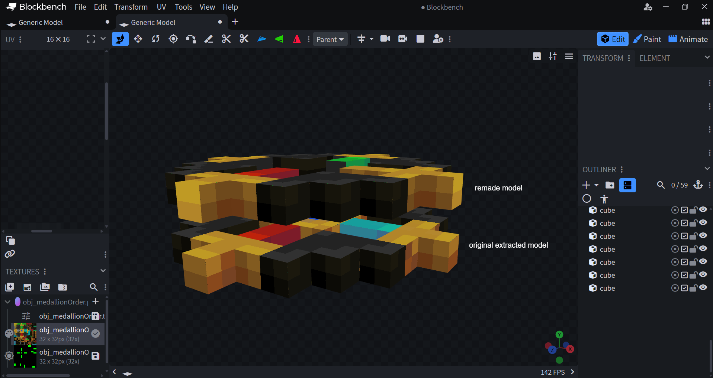Collapse the obj_medallionOrder texture group
The height and width of the screenshot is (378, 713).
[7, 302]
